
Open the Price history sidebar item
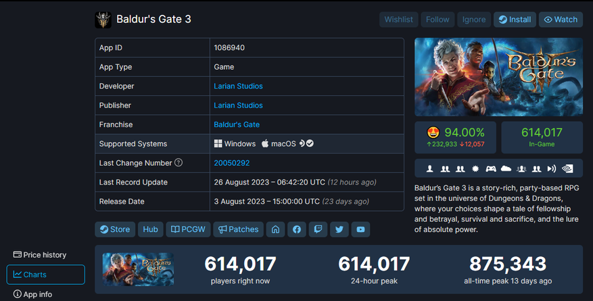pos(40,255)
